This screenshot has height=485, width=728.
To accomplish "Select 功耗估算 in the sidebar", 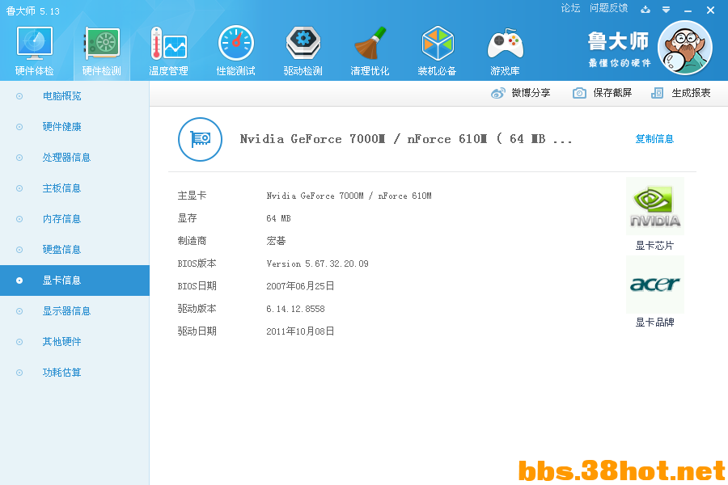I will (74, 372).
